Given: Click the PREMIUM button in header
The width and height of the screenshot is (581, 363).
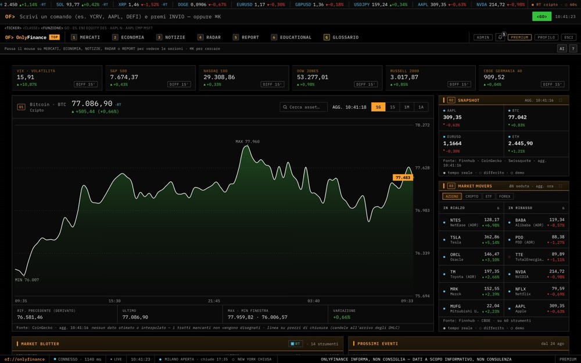Looking at the screenshot, I should coord(519,37).
